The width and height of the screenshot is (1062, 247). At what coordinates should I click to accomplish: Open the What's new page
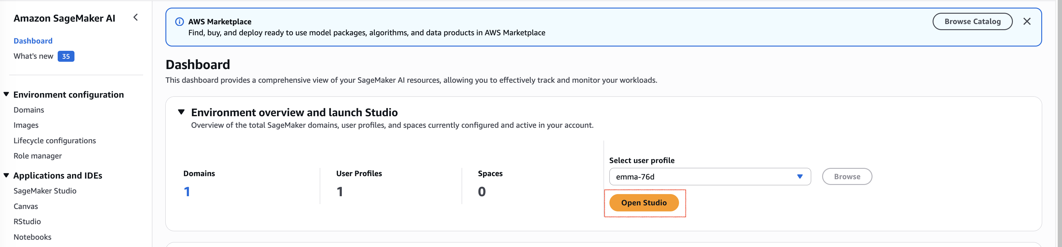[33, 56]
